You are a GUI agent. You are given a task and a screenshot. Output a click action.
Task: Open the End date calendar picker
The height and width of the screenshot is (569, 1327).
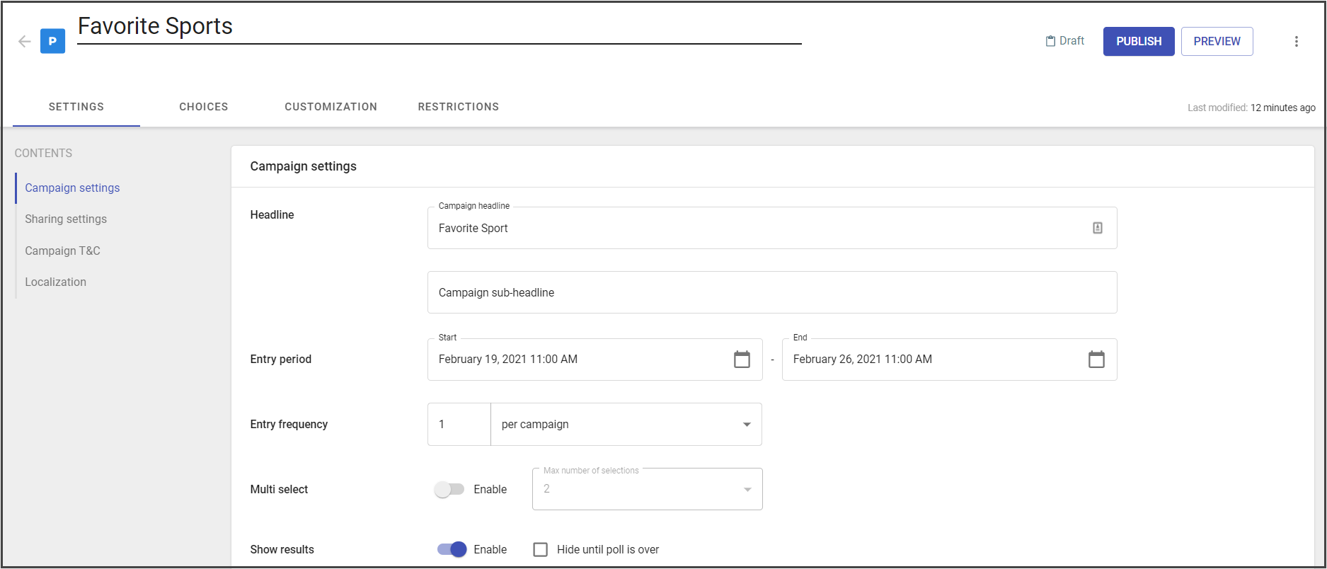pyautogui.click(x=1096, y=360)
